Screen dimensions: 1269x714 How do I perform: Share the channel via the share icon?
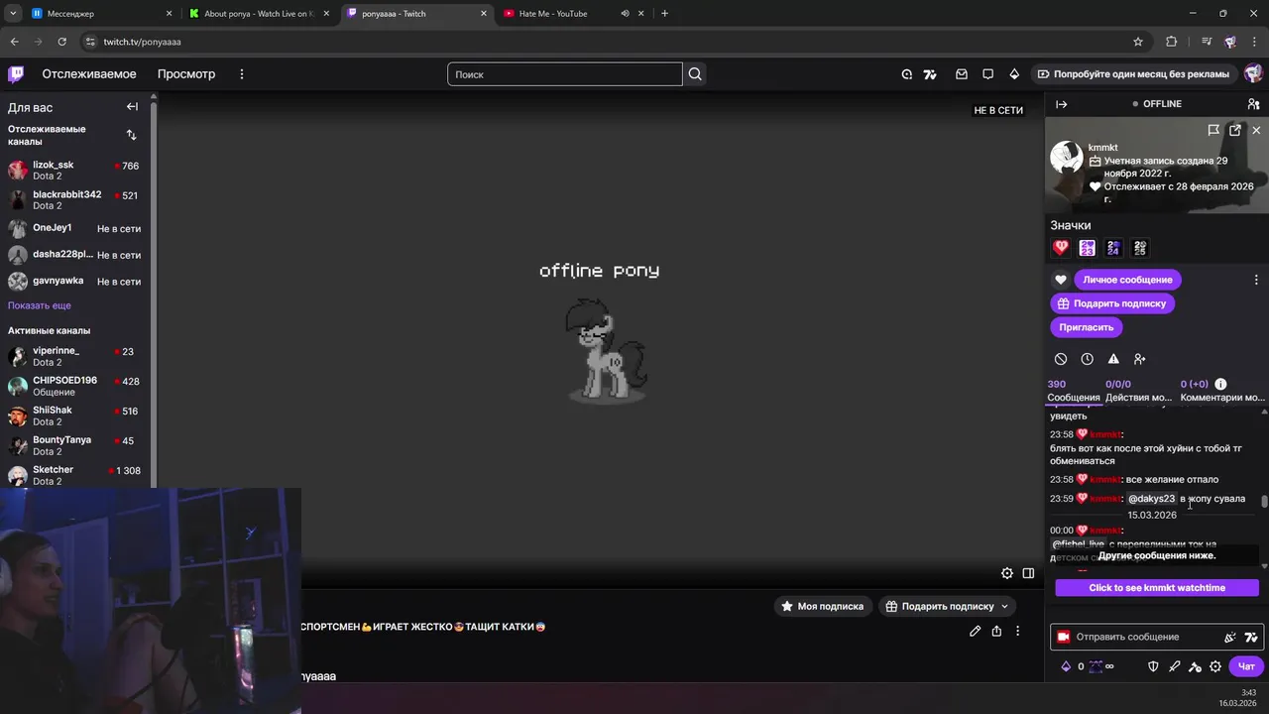pos(996,631)
